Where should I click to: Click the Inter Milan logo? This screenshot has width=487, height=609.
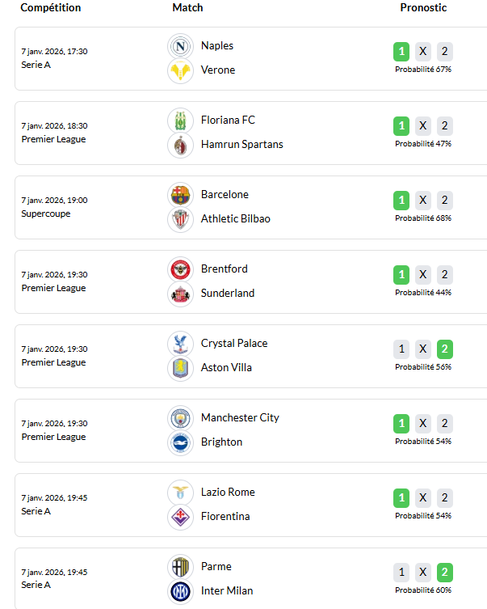tap(180, 591)
